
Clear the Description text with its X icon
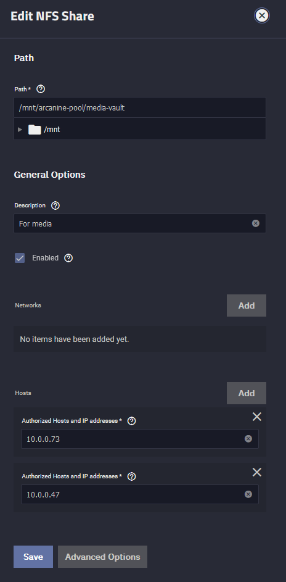256,223
